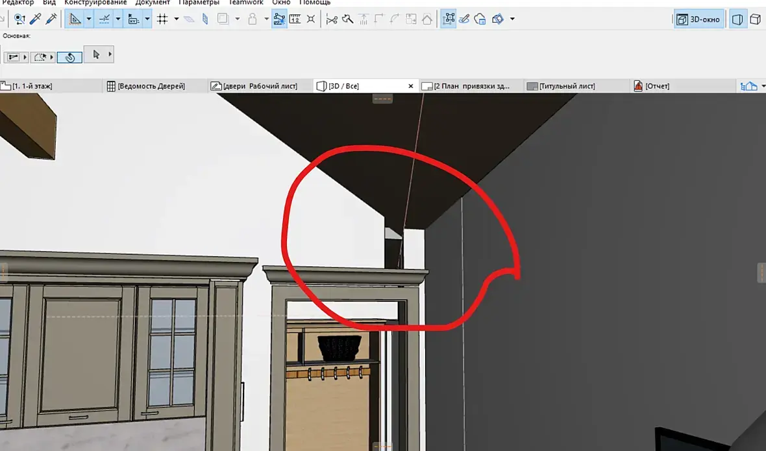Click the pencil edit selection icon

[x=464, y=19]
